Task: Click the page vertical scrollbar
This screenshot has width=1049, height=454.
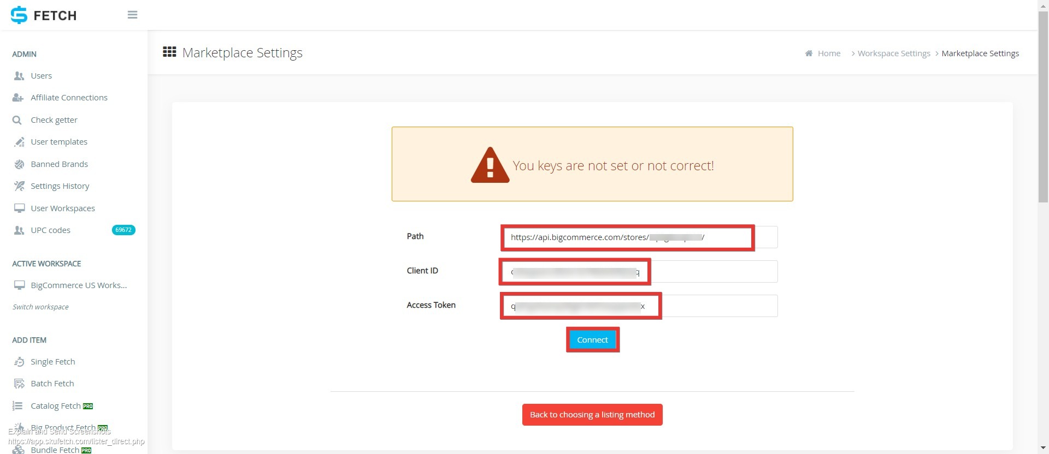Action: point(1043,106)
